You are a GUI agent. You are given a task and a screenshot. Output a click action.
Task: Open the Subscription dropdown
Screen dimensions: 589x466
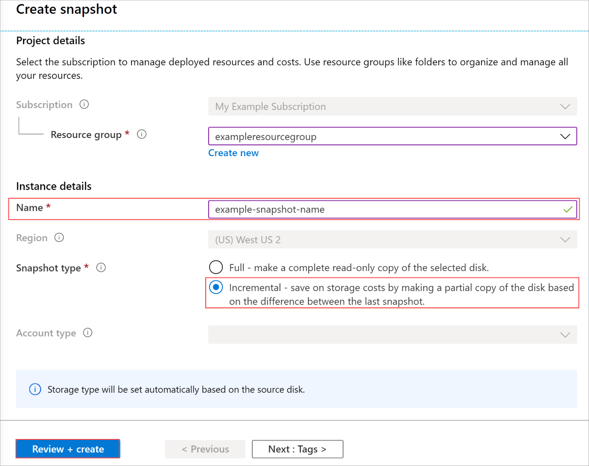[392, 107]
